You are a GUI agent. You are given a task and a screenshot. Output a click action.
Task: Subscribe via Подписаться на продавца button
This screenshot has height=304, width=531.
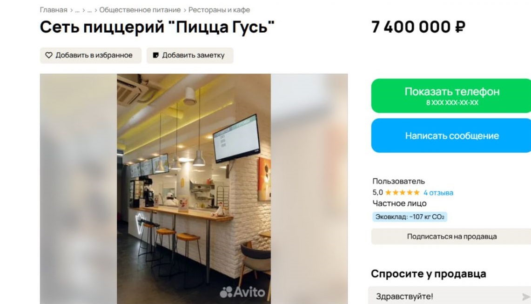(451, 236)
